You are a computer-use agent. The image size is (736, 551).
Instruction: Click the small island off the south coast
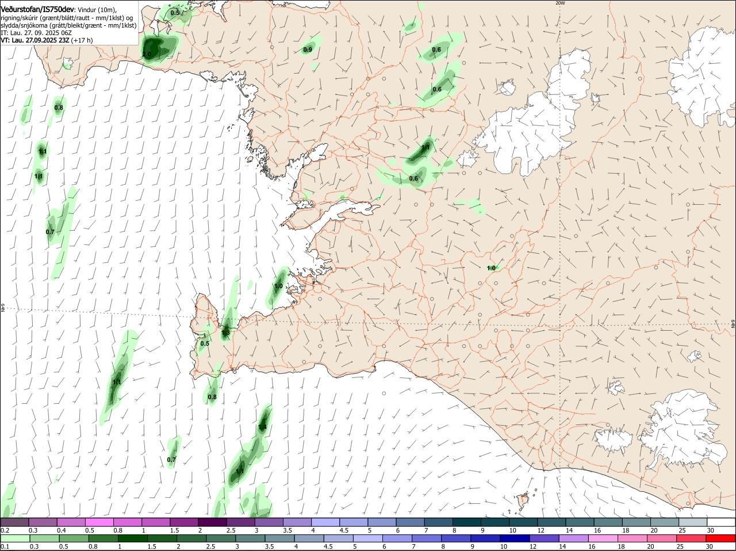(x=523, y=500)
